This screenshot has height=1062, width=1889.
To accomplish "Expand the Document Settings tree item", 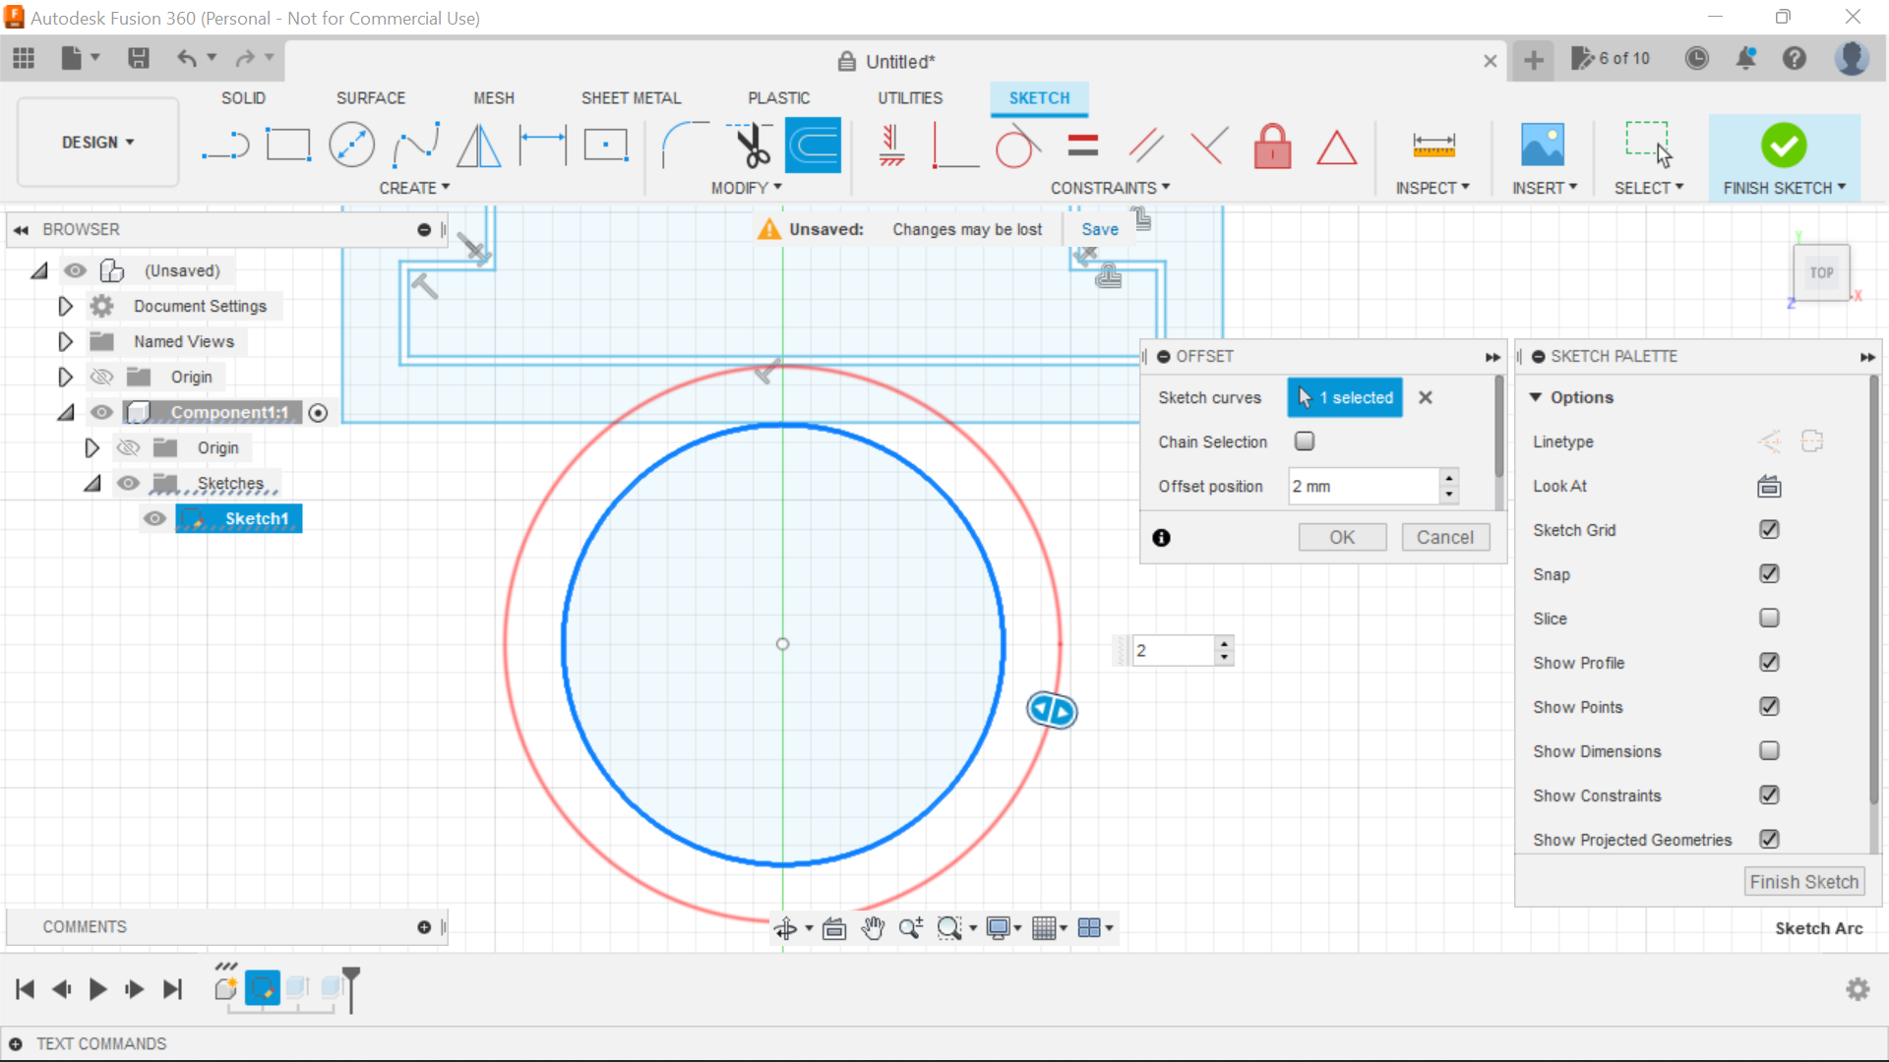I will [65, 306].
